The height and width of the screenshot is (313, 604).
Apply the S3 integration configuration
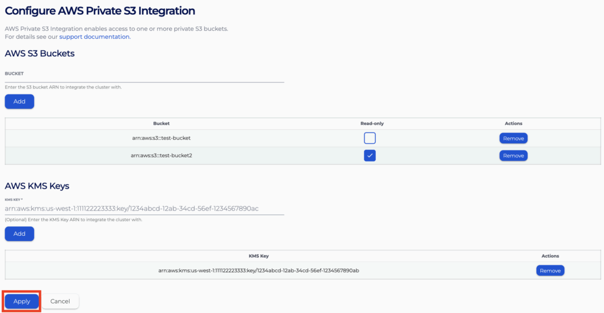coord(22,301)
